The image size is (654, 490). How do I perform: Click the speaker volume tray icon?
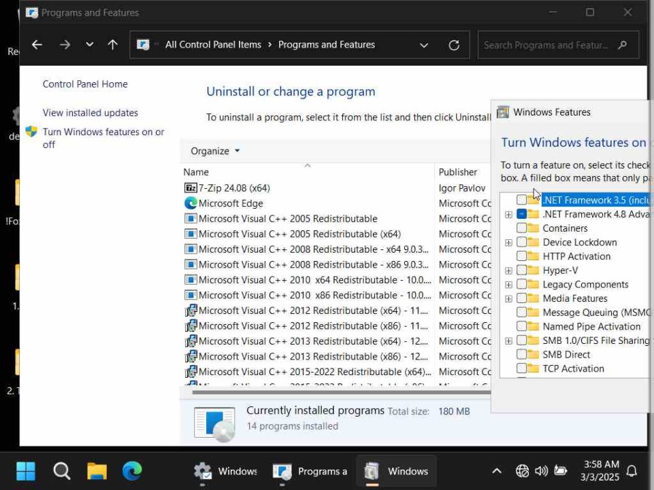click(542, 471)
